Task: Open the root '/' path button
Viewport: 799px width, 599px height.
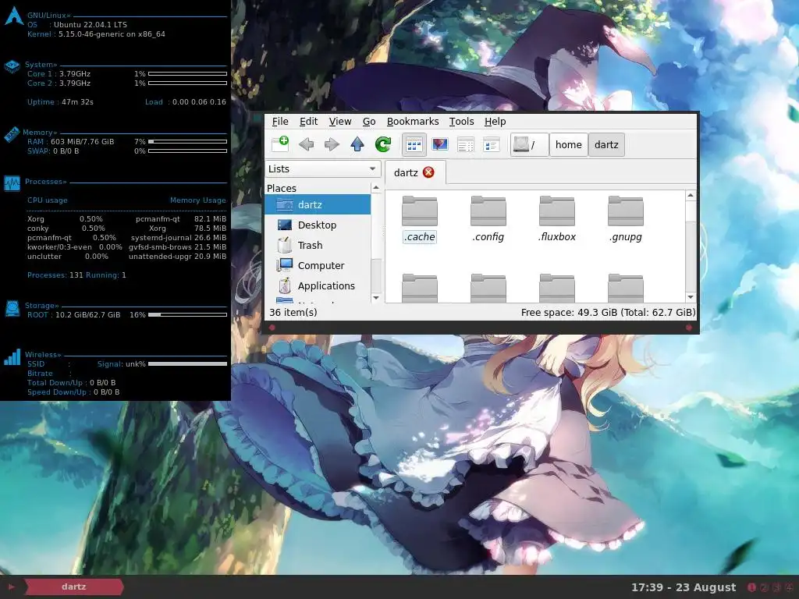Action: (x=530, y=144)
